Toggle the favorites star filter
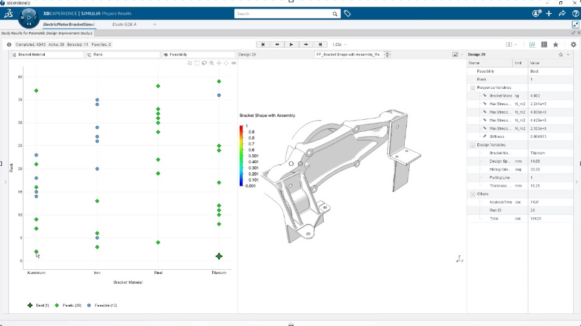 [x=556, y=45]
